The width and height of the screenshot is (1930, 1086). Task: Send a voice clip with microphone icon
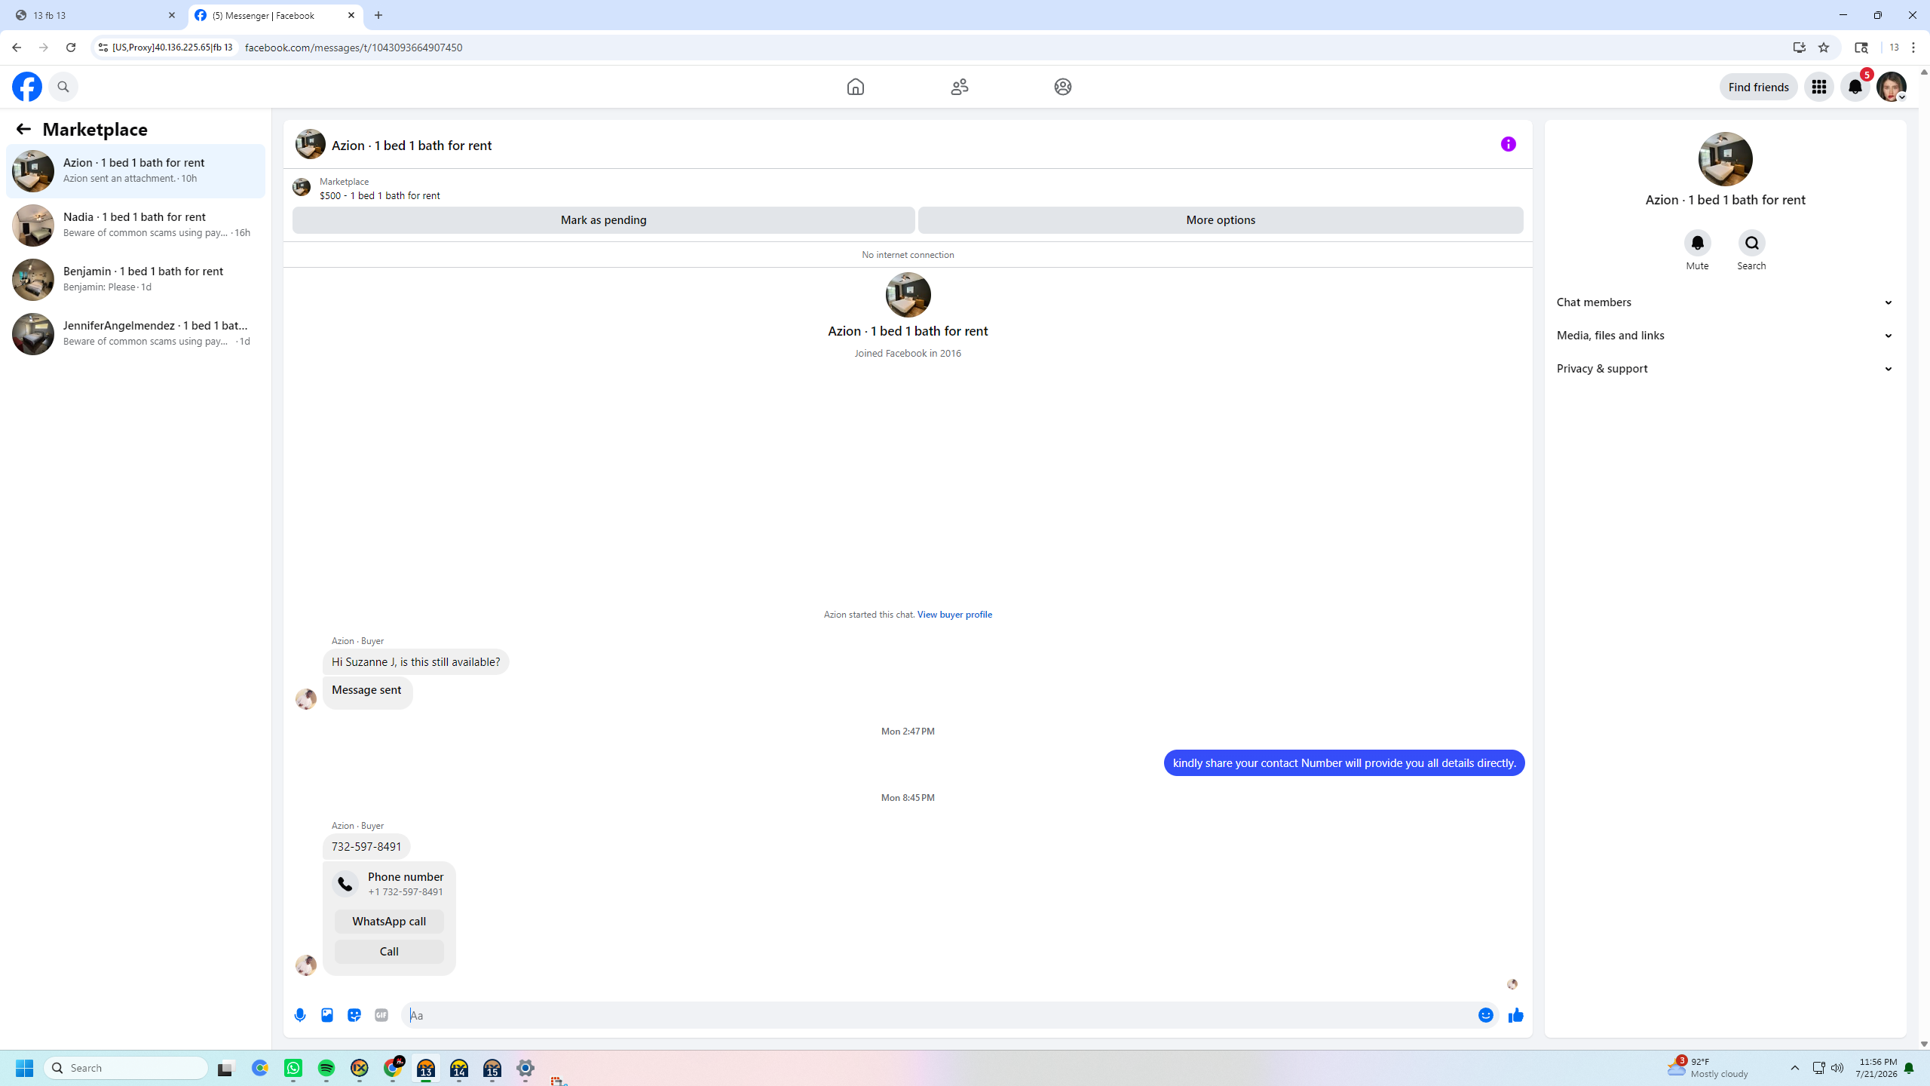[300, 1015]
